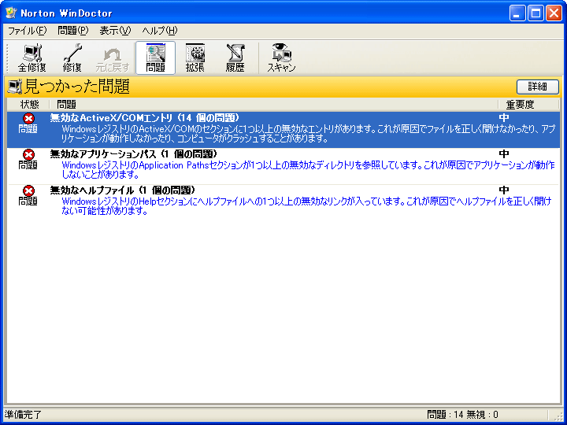Click the 中 severity value of the ActiveX/COM row
The width and height of the screenshot is (567, 425).
pos(504,118)
